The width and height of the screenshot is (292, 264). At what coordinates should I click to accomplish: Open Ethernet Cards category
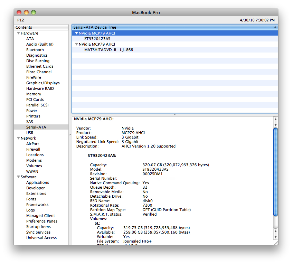40,66
